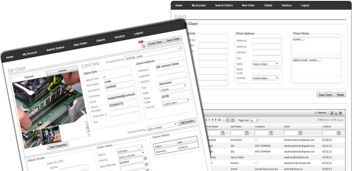
Task: Open Country dropdown in Clients window address
Action: [277, 78]
